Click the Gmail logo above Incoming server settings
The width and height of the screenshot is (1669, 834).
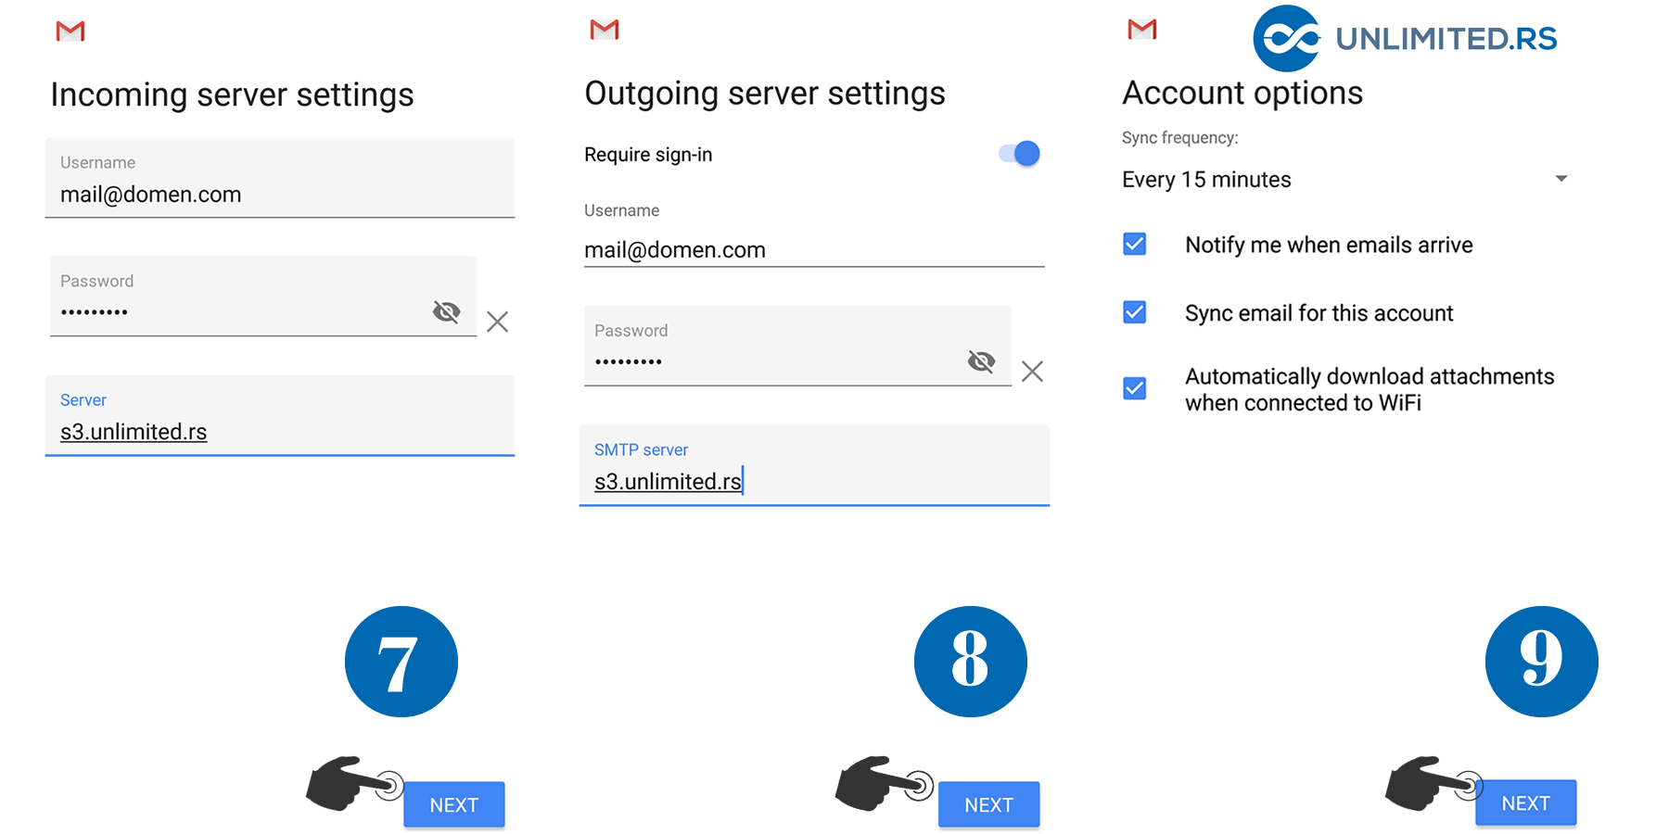click(70, 31)
